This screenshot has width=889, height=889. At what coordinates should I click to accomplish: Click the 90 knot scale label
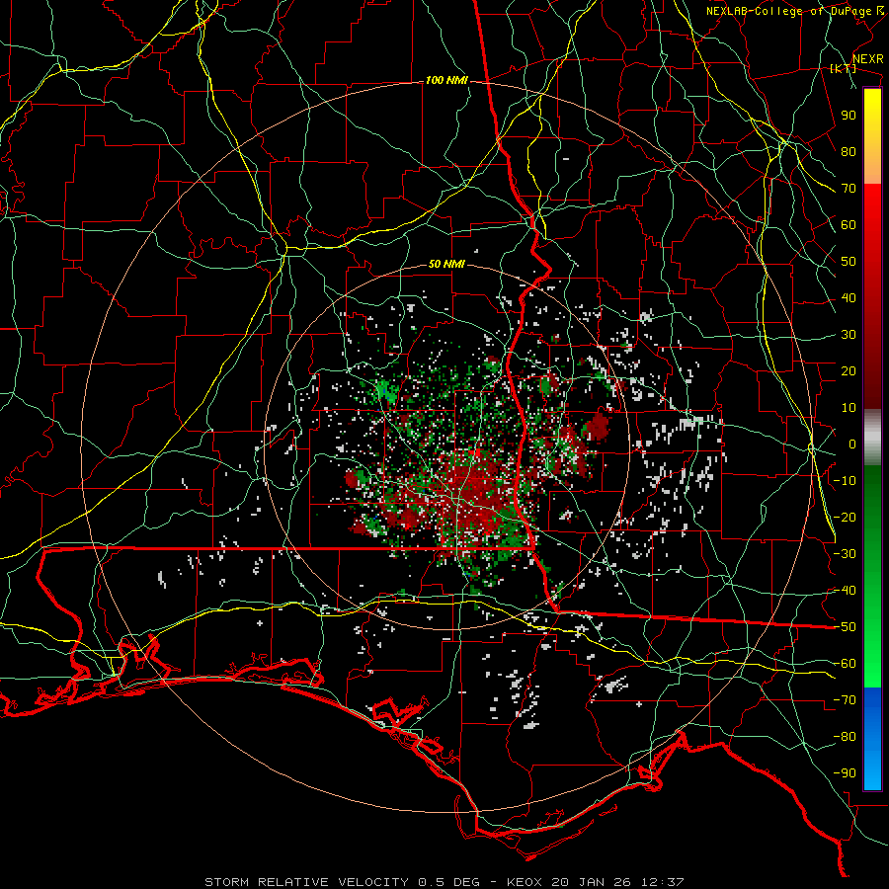(849, 116)
